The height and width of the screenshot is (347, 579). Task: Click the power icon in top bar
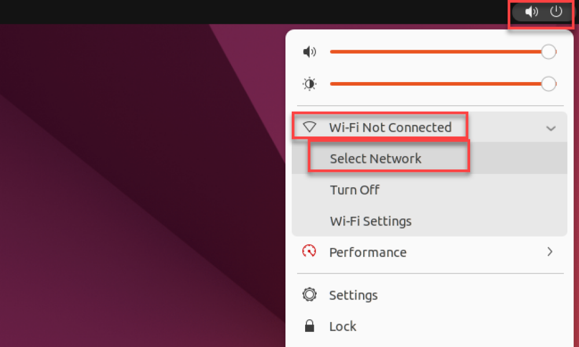(556, 12)
